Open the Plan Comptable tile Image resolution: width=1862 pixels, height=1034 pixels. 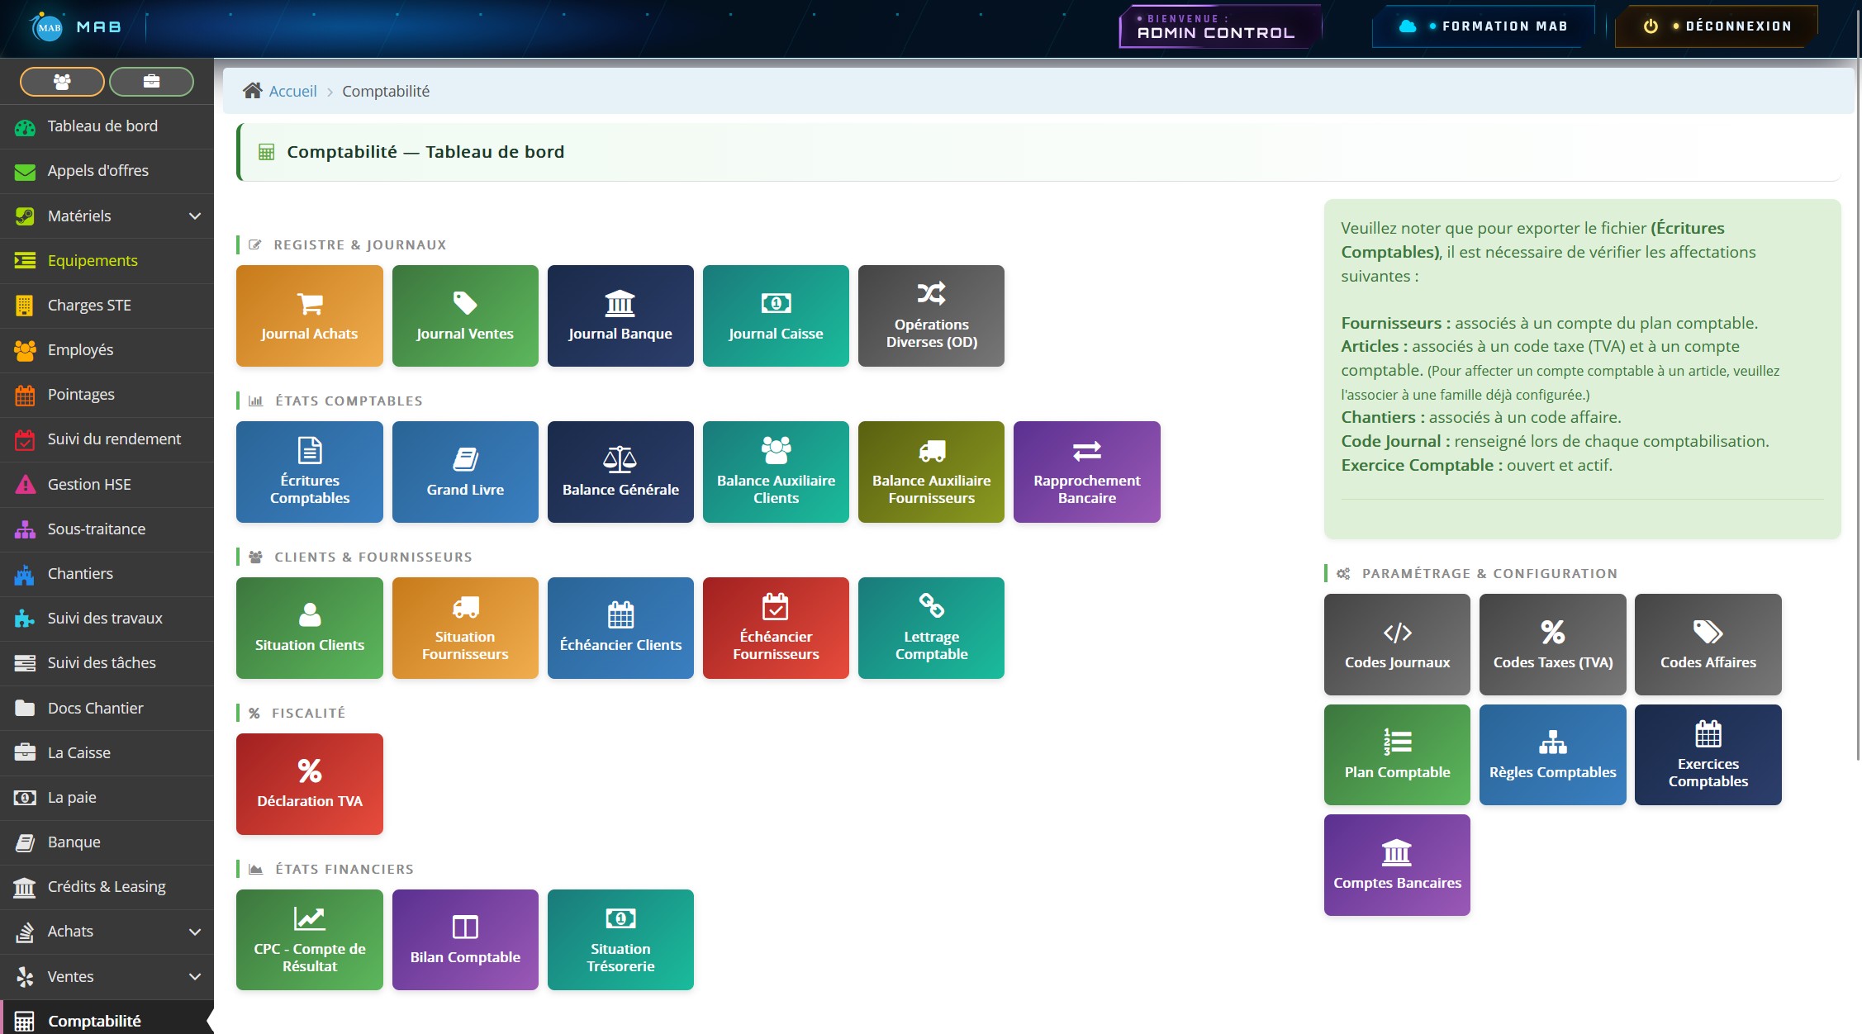[x=1397, y=755]
